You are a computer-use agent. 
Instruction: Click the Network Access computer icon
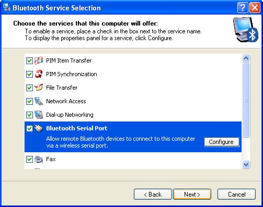39,101
